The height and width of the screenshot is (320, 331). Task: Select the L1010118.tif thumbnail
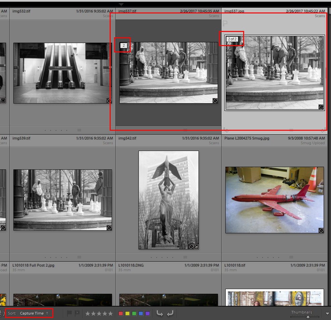pyautogui.click(x=275, y=297)
